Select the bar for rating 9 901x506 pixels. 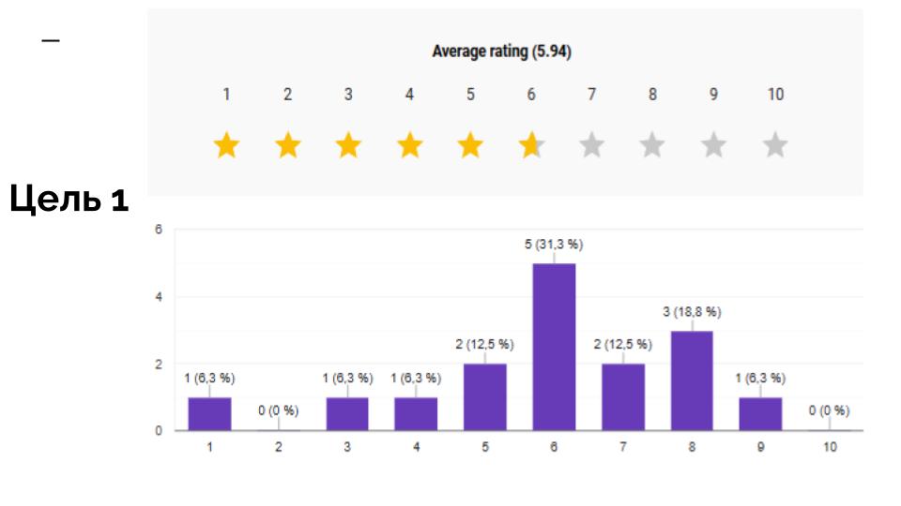pyautogui.click(x=761, y=414)
